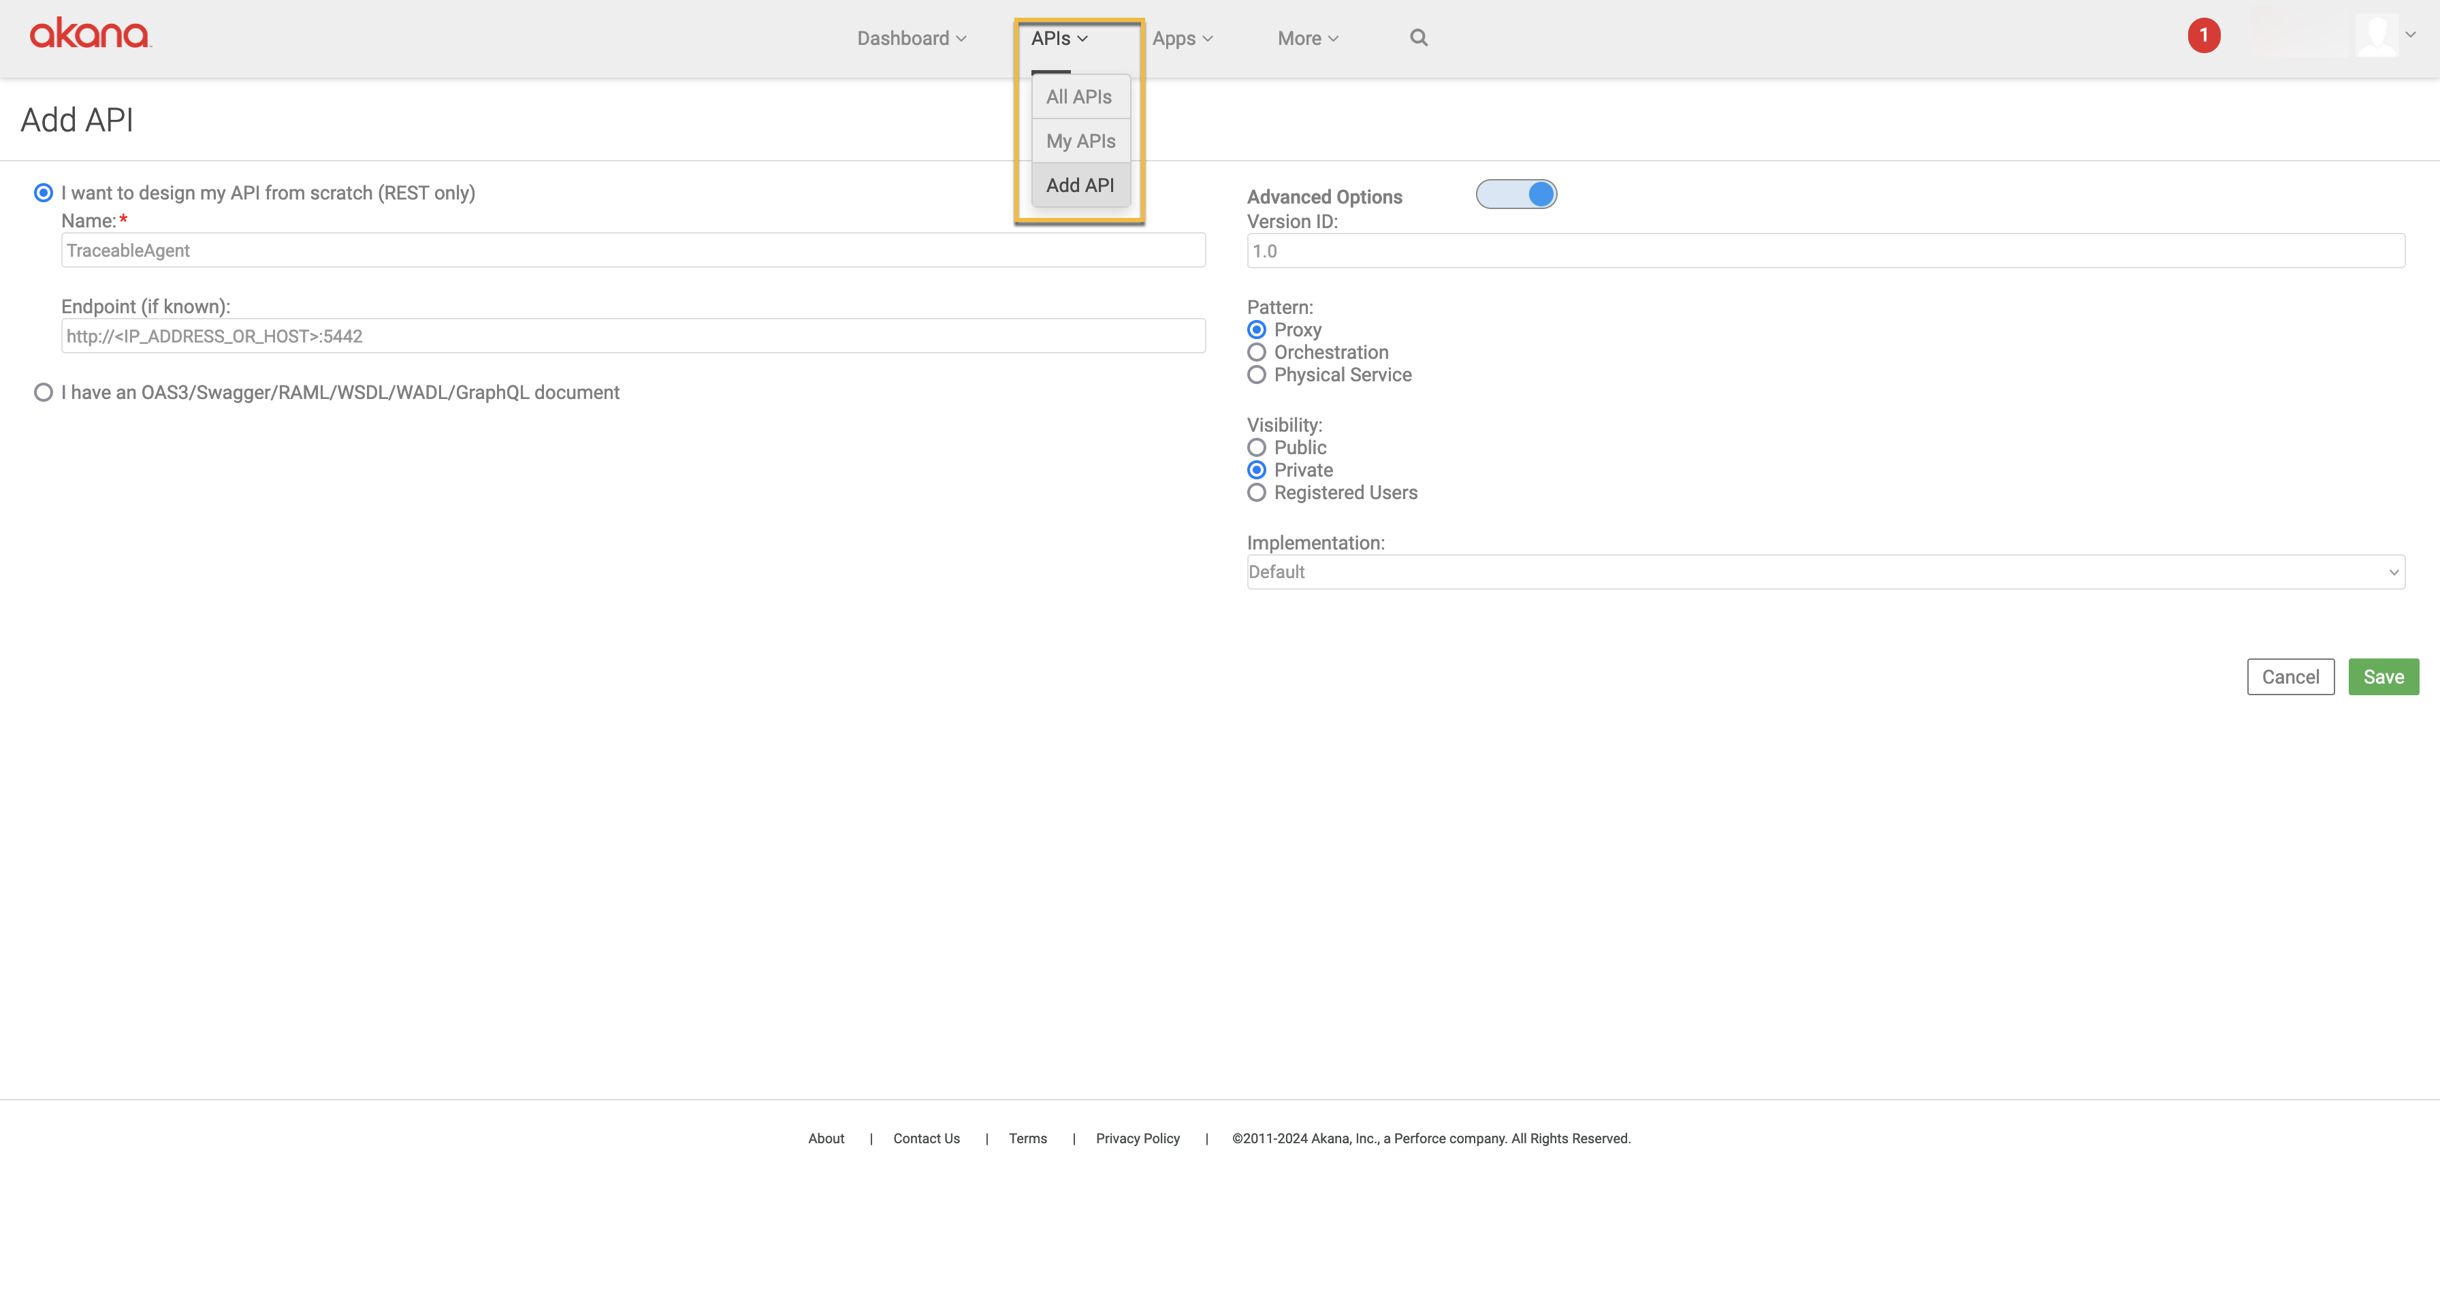
Task: Click the Name input field
Action: click(x=632, y=250)
